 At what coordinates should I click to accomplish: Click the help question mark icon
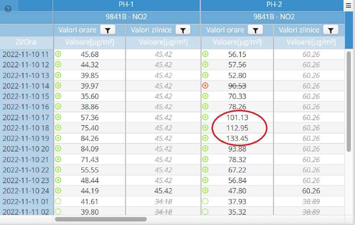click(8, 9)
